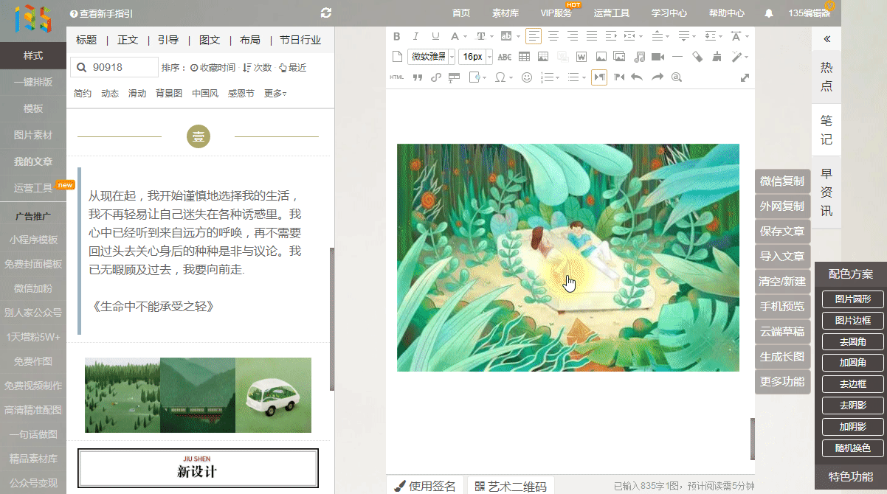Image resolution: width=887 pixels, height=494 pixels.
Task: Align text to the right
Action: (573, 36)
